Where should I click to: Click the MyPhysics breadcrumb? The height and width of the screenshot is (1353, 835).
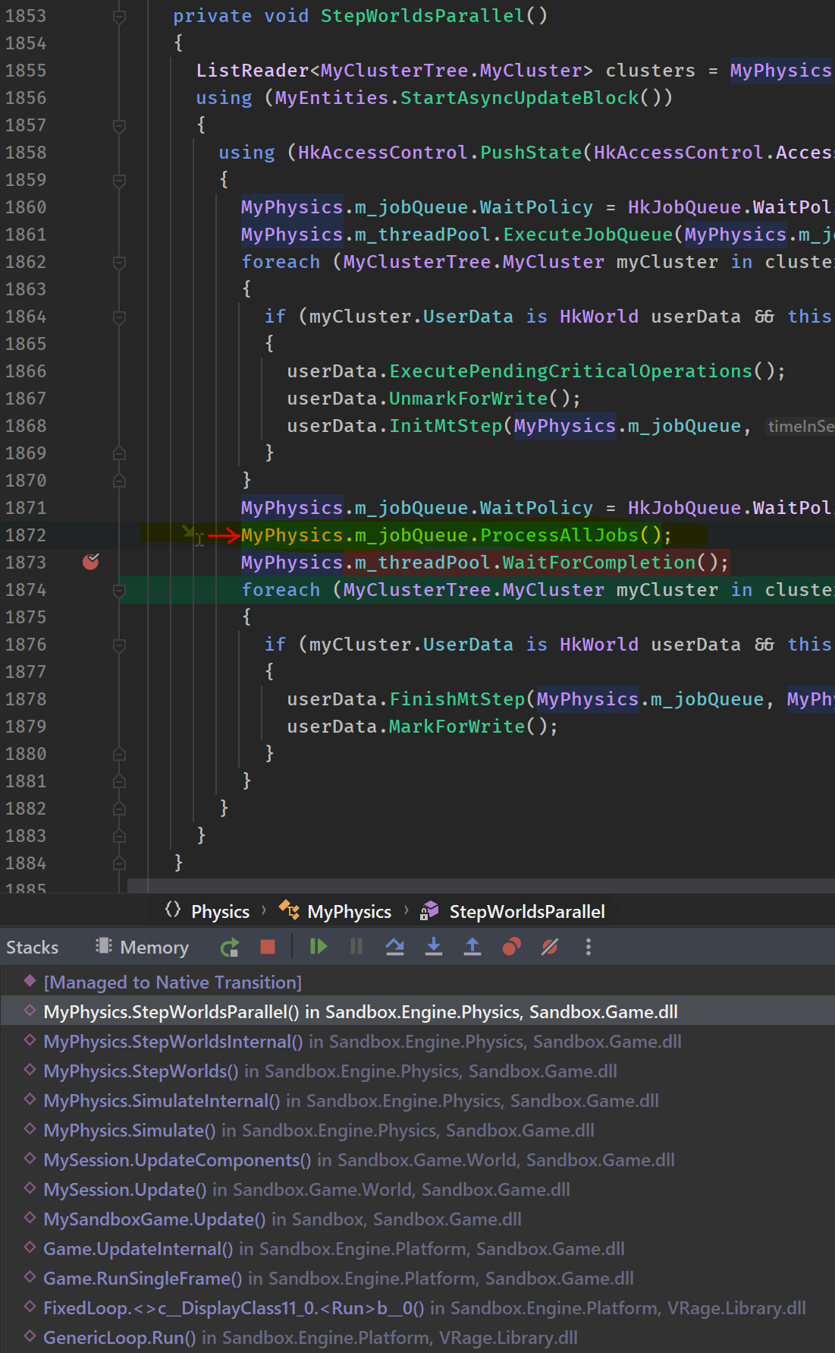click(x=349, y=911)
